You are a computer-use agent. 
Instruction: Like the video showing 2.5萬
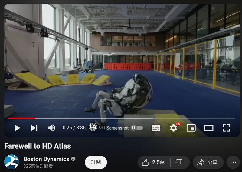click(x=154, y=162)
